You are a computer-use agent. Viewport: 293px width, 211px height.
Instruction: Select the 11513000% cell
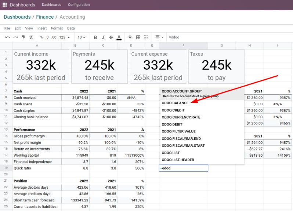point(131,155)
